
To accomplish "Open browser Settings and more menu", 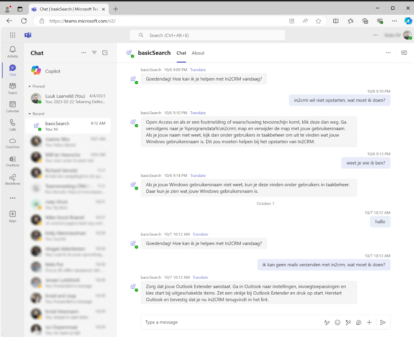I will tap(394, 21).
